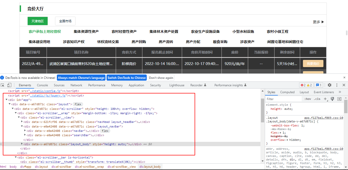Click the new style rule plus icon

pos(325,99)
